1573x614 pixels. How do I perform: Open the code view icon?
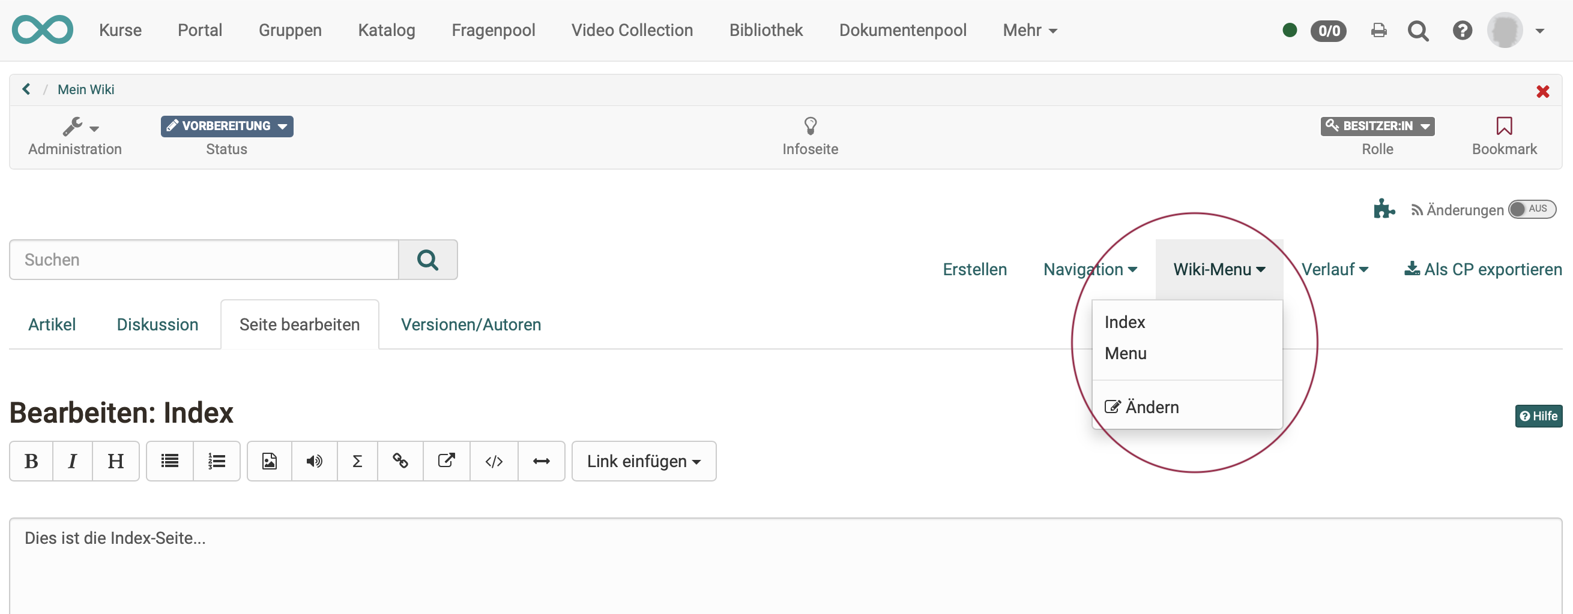[494, 461]
